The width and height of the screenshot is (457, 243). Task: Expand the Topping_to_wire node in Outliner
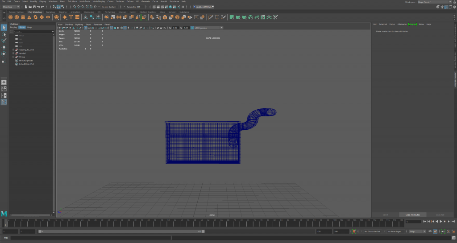[13, 50]
